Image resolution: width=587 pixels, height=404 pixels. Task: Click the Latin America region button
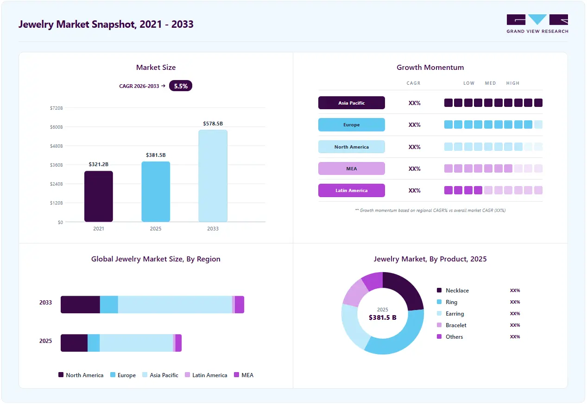(352, 190)
